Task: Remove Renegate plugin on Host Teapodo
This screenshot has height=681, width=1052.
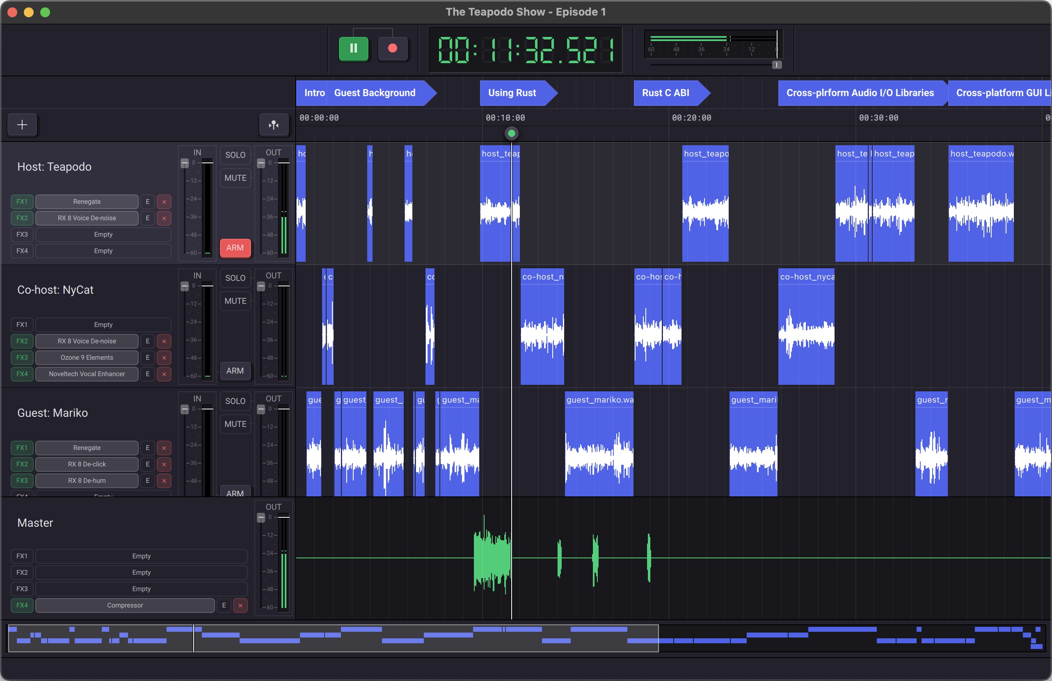Action: [x=164, y=201]
